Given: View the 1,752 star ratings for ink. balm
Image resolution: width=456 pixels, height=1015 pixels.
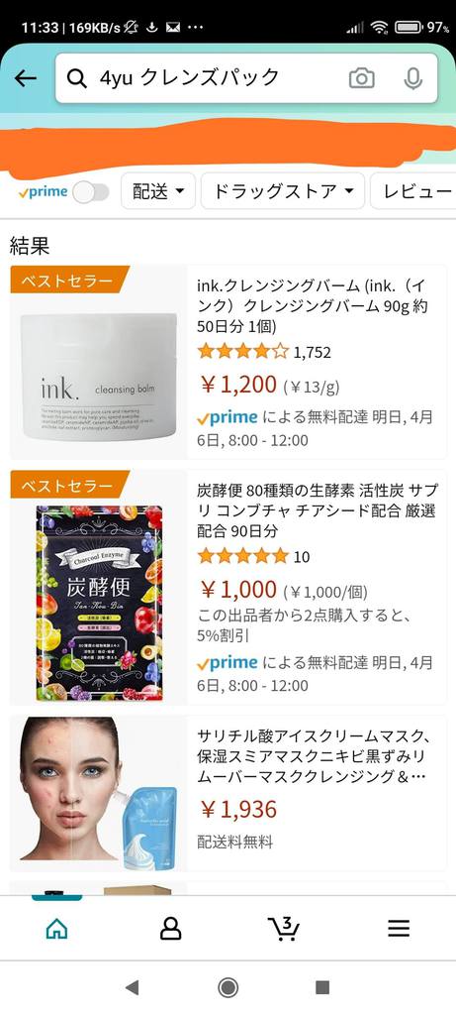Looking at the screenshot, I should 264,352.
